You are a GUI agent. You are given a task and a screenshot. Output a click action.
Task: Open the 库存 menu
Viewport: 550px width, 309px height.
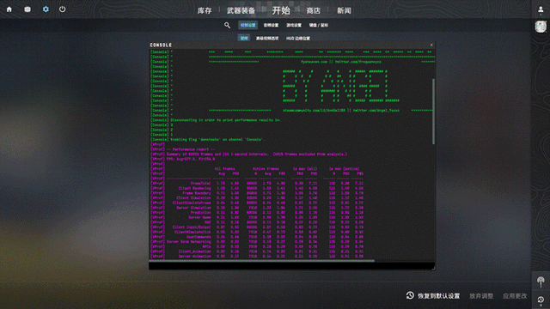[205, 11]
